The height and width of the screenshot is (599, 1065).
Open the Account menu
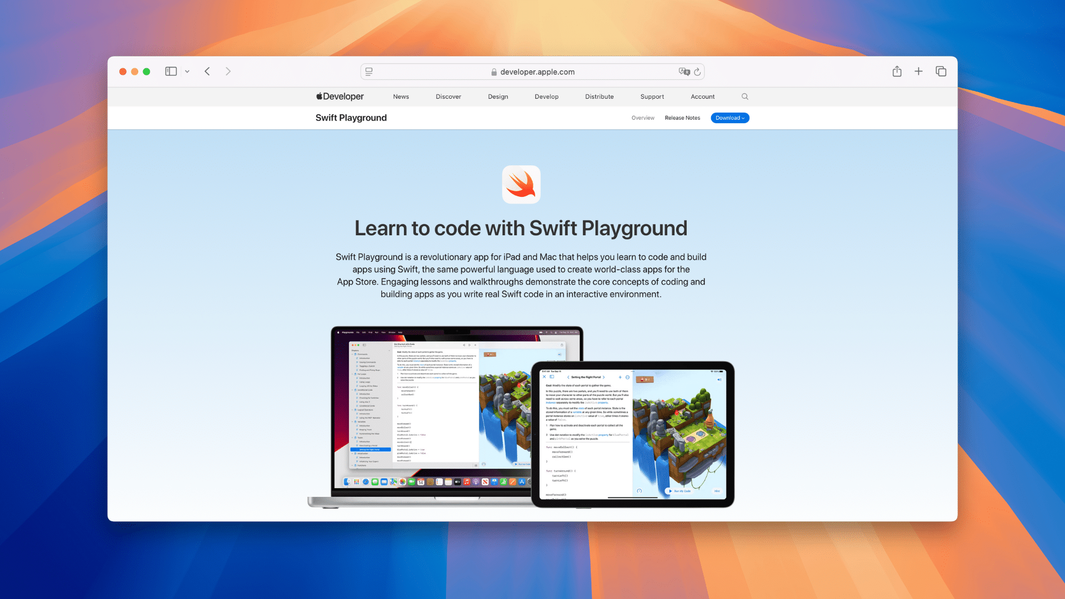click(x=702, y=97)
